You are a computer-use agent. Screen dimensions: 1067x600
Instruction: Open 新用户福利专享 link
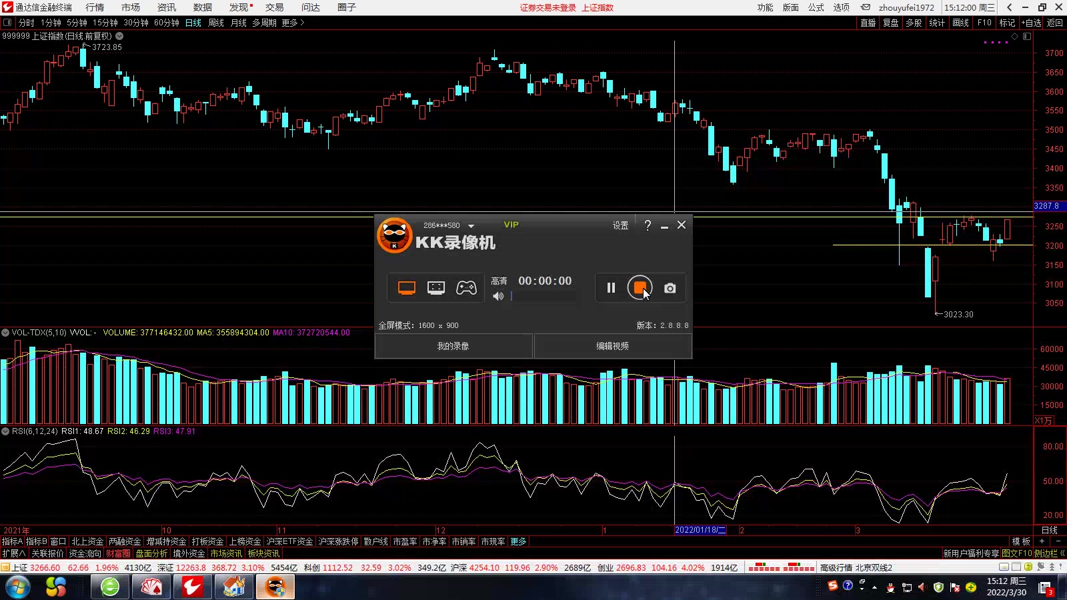click(971, 553)
